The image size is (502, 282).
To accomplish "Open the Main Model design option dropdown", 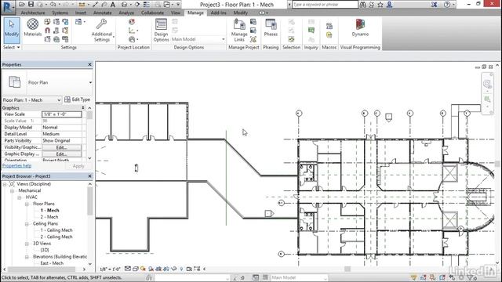I will coord(223,39).
